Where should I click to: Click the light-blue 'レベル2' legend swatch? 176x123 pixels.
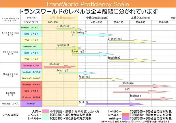pyautogui.click(x=46, y=118)
